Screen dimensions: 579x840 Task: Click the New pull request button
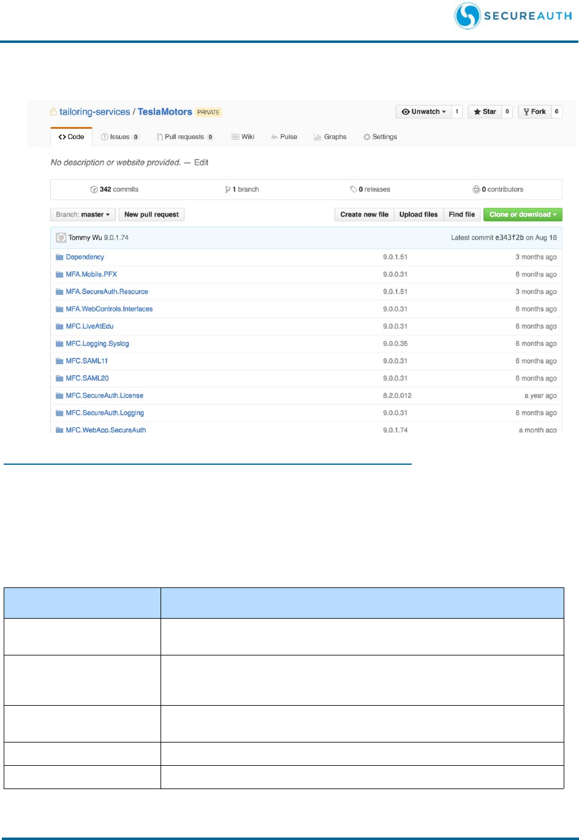[x=151, y=215]
